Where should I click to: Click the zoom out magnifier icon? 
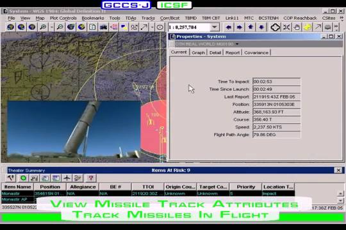tap(60, 27)
